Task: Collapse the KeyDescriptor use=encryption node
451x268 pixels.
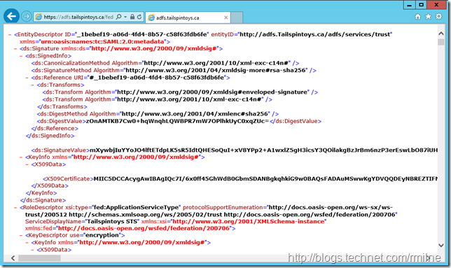Action: click(x=21, y=235)
